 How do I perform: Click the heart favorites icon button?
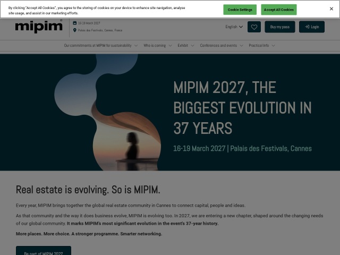[254, 27]
